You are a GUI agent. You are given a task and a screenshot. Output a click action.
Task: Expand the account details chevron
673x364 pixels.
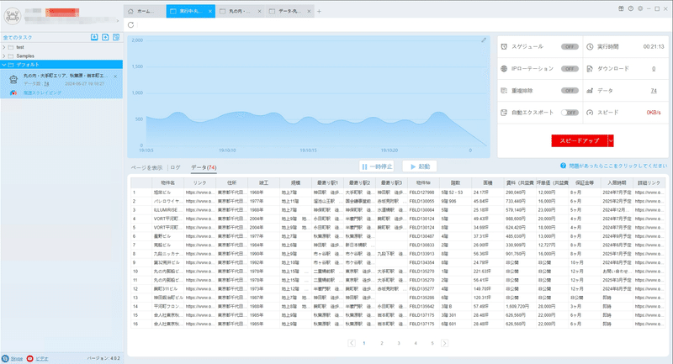[x=118, y=20]
